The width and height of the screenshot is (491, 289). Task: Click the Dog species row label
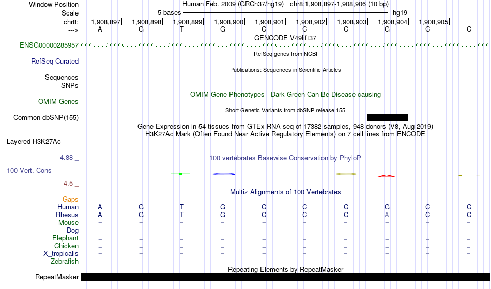coord(72,231)
